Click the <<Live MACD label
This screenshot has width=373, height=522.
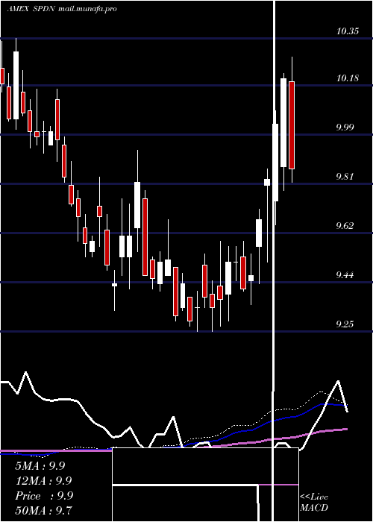314,503
